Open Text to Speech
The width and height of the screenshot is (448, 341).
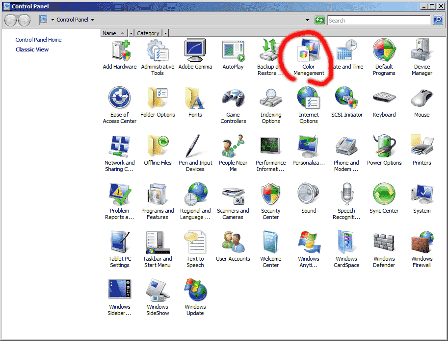pyautogui.click(x=195, y=249)
